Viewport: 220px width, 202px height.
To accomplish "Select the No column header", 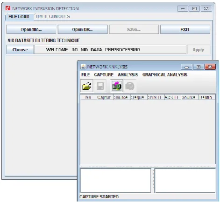I will (x=88, y=97).
